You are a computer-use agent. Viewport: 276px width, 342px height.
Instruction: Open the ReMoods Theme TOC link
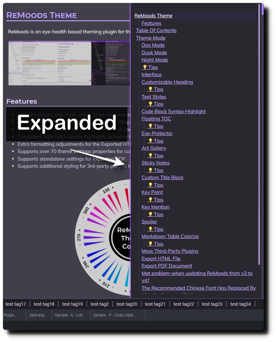coord(153,16)
